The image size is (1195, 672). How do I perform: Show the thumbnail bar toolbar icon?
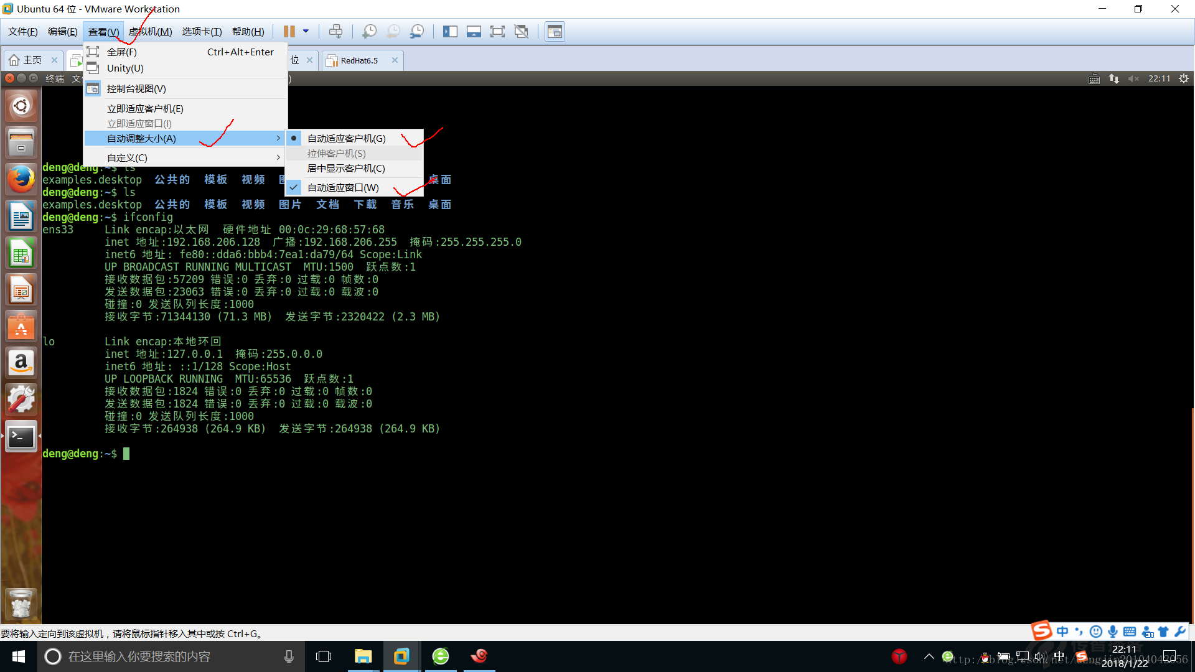[x=474, y=30]
